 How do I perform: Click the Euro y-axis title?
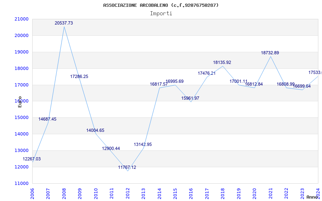[x=20, y=102]
